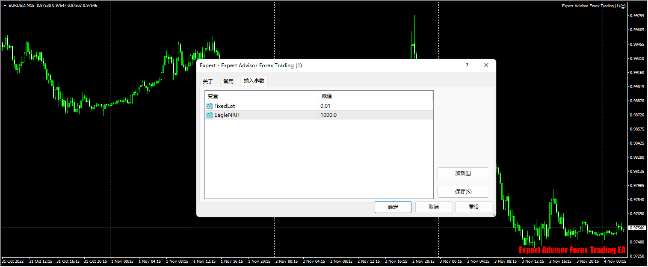Click the 重设 reset button
Image resolution: width=648 pixels, height=267 pixels.
[473, 207]
